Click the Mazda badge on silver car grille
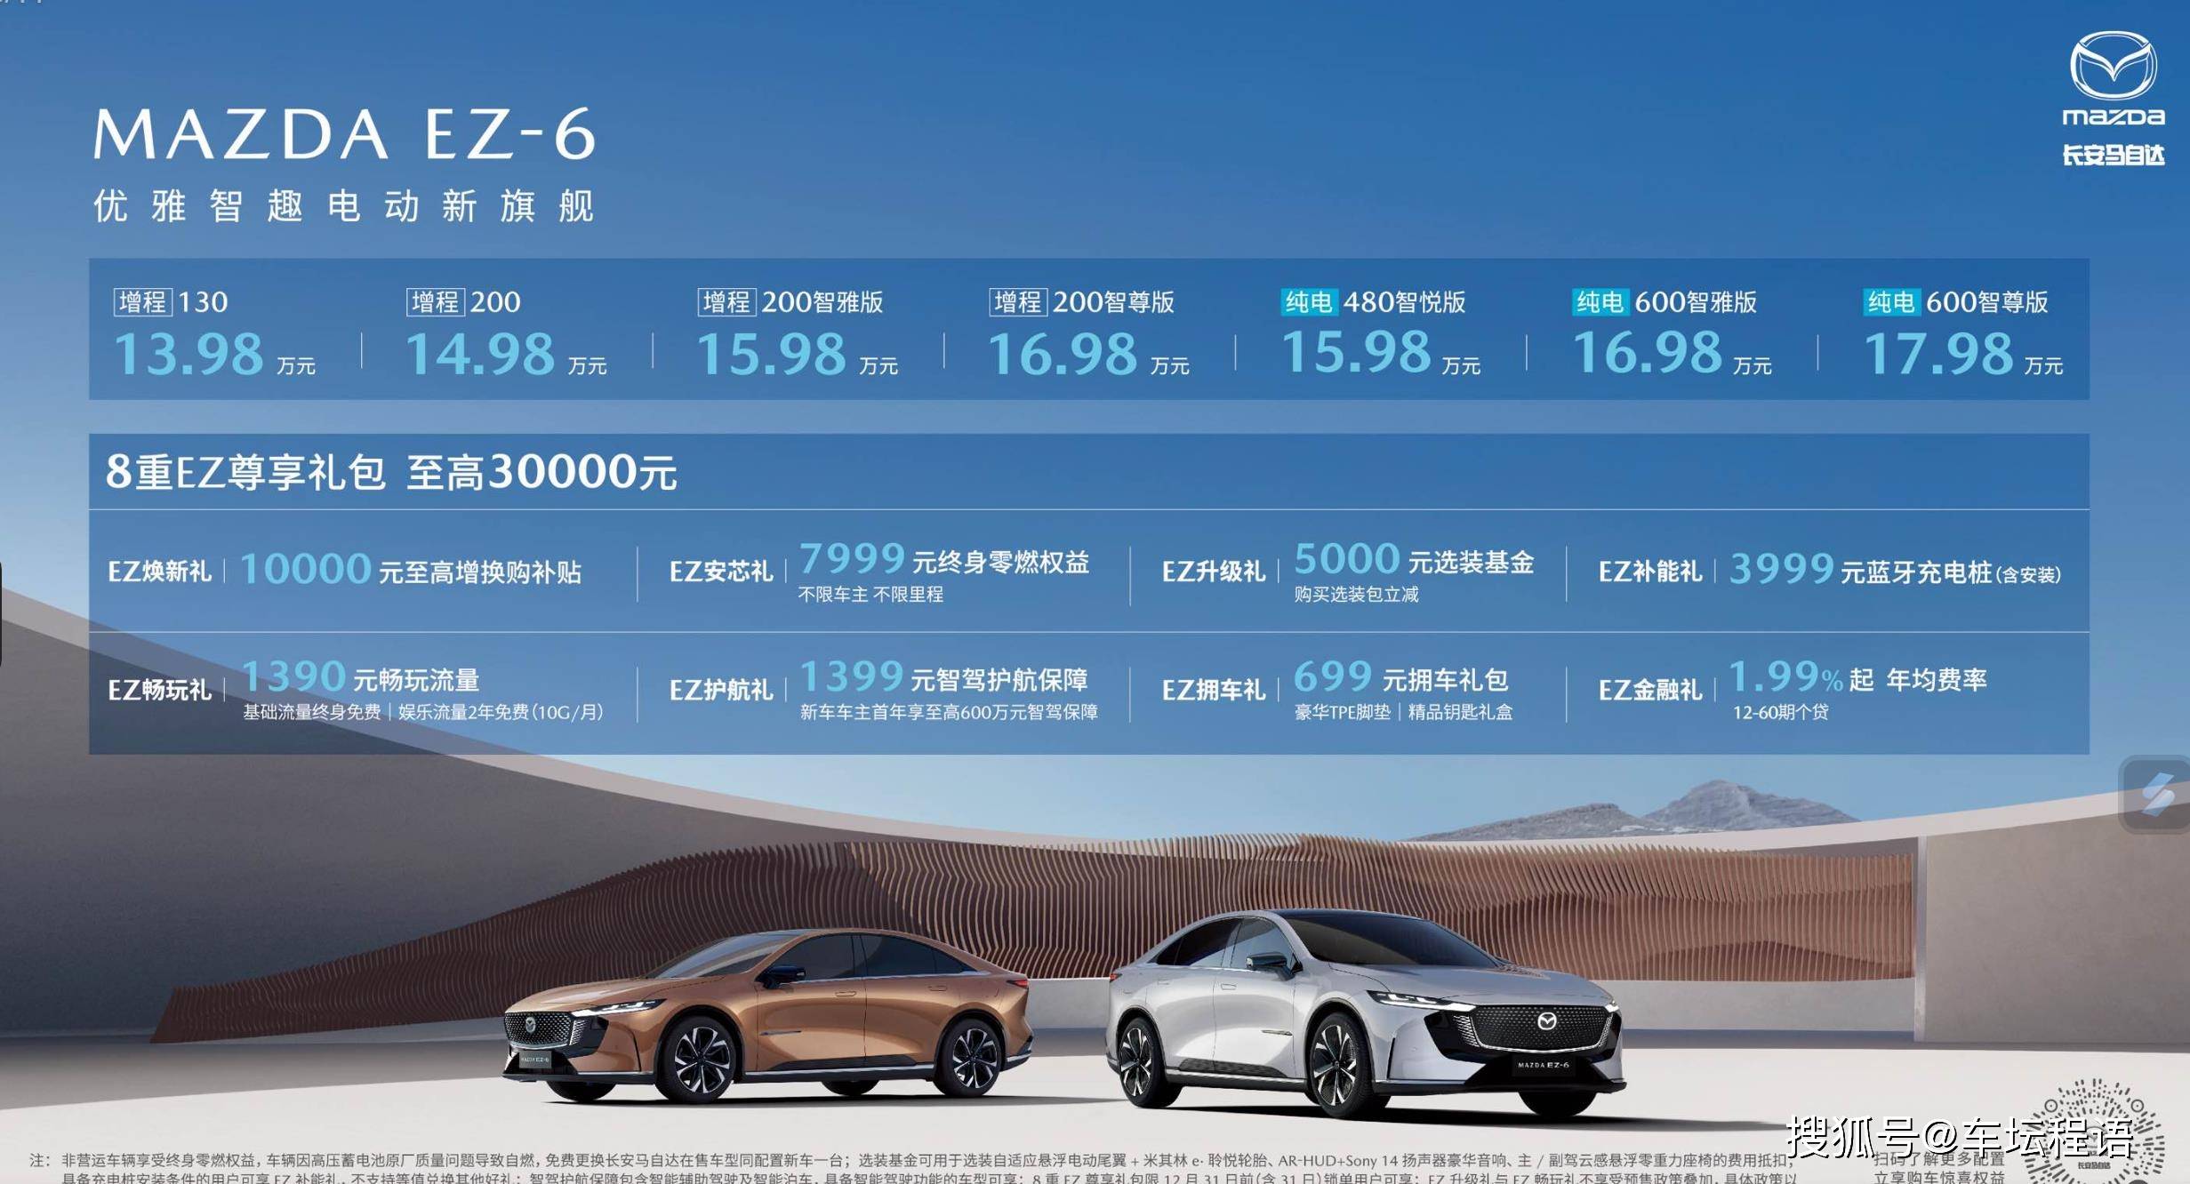The height and width of the screenshot is (1184, 2190). [x=1546, y=1022]
